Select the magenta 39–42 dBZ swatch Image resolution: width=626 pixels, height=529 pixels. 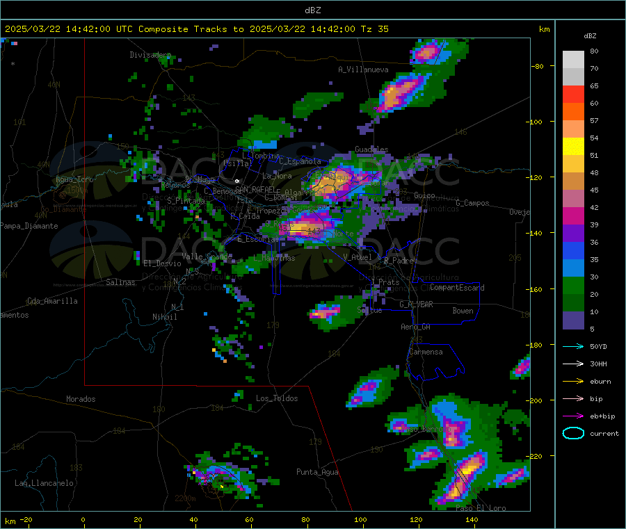pyautogui.click(x=573, y=215)
